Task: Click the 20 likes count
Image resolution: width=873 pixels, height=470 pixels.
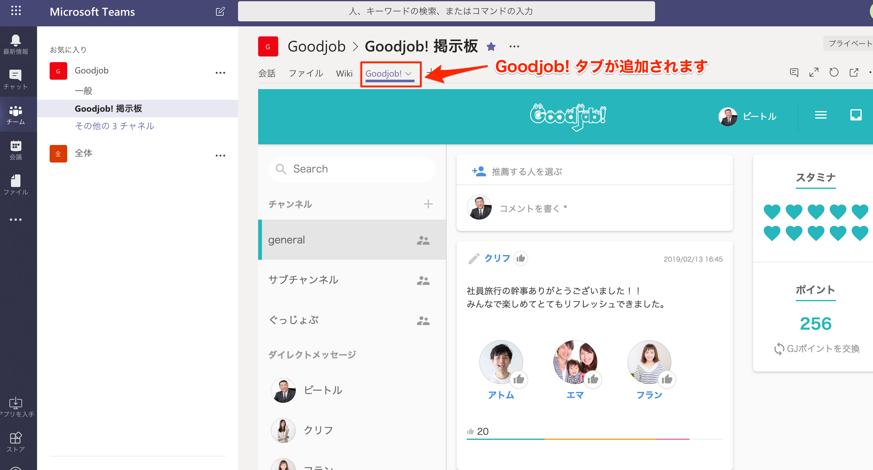Action: tap(478, 431)
